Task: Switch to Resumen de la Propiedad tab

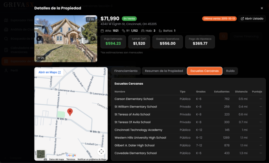Action: tap(164, 71)
